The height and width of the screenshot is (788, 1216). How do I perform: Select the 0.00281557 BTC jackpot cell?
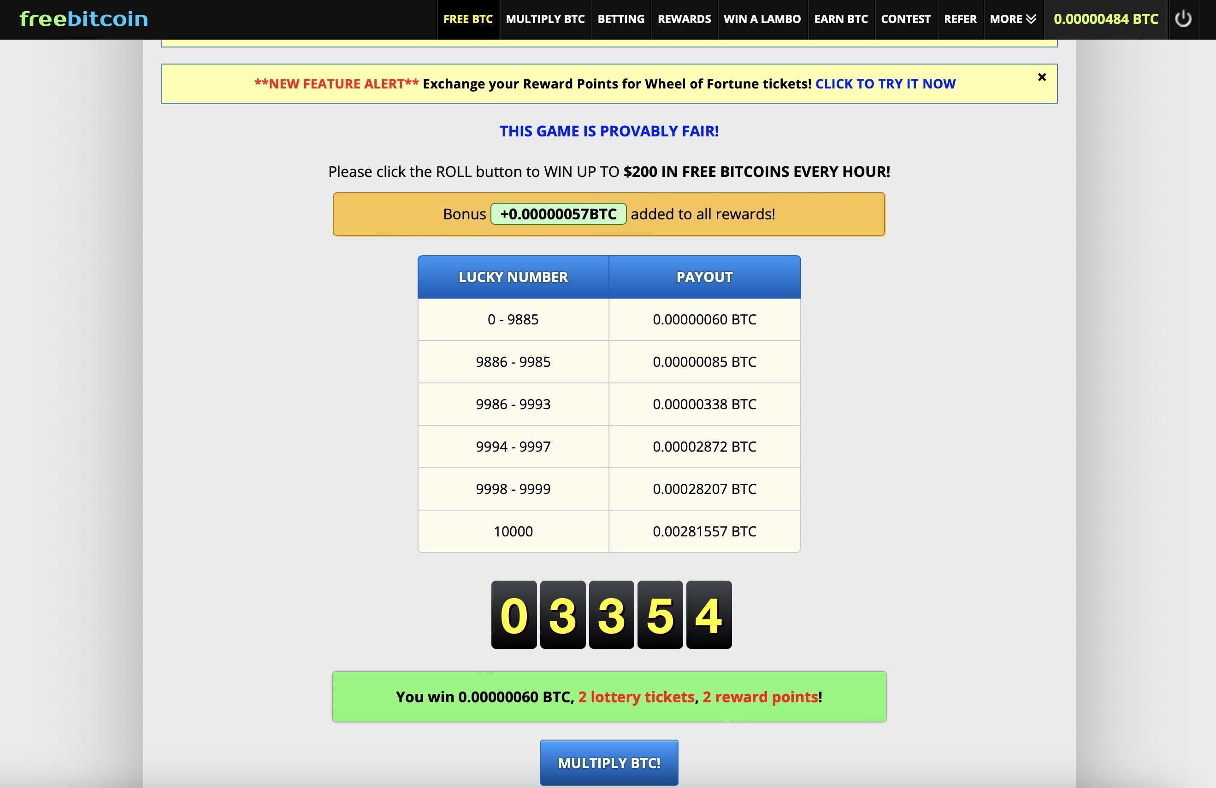(704, 532)
